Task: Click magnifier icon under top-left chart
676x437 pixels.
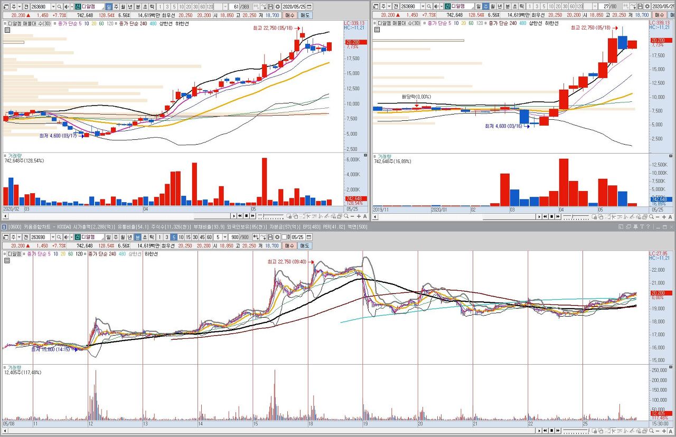Action: click(x=346, y=216)
